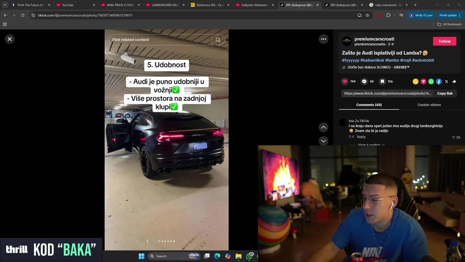Image resolution: width=465 pixels, height=262 pixels.
Task: Switch to the rolex submariner Google tab
Action: 388,5
